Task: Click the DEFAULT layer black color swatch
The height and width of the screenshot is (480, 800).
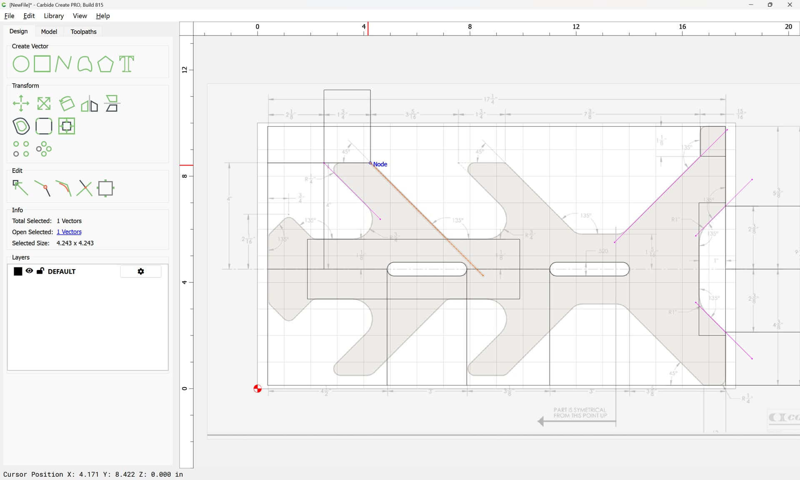Action: click(18, 271)
